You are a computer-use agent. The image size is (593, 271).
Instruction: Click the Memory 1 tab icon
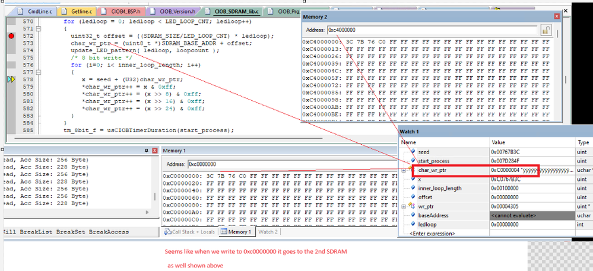click(x=224, y=232)
